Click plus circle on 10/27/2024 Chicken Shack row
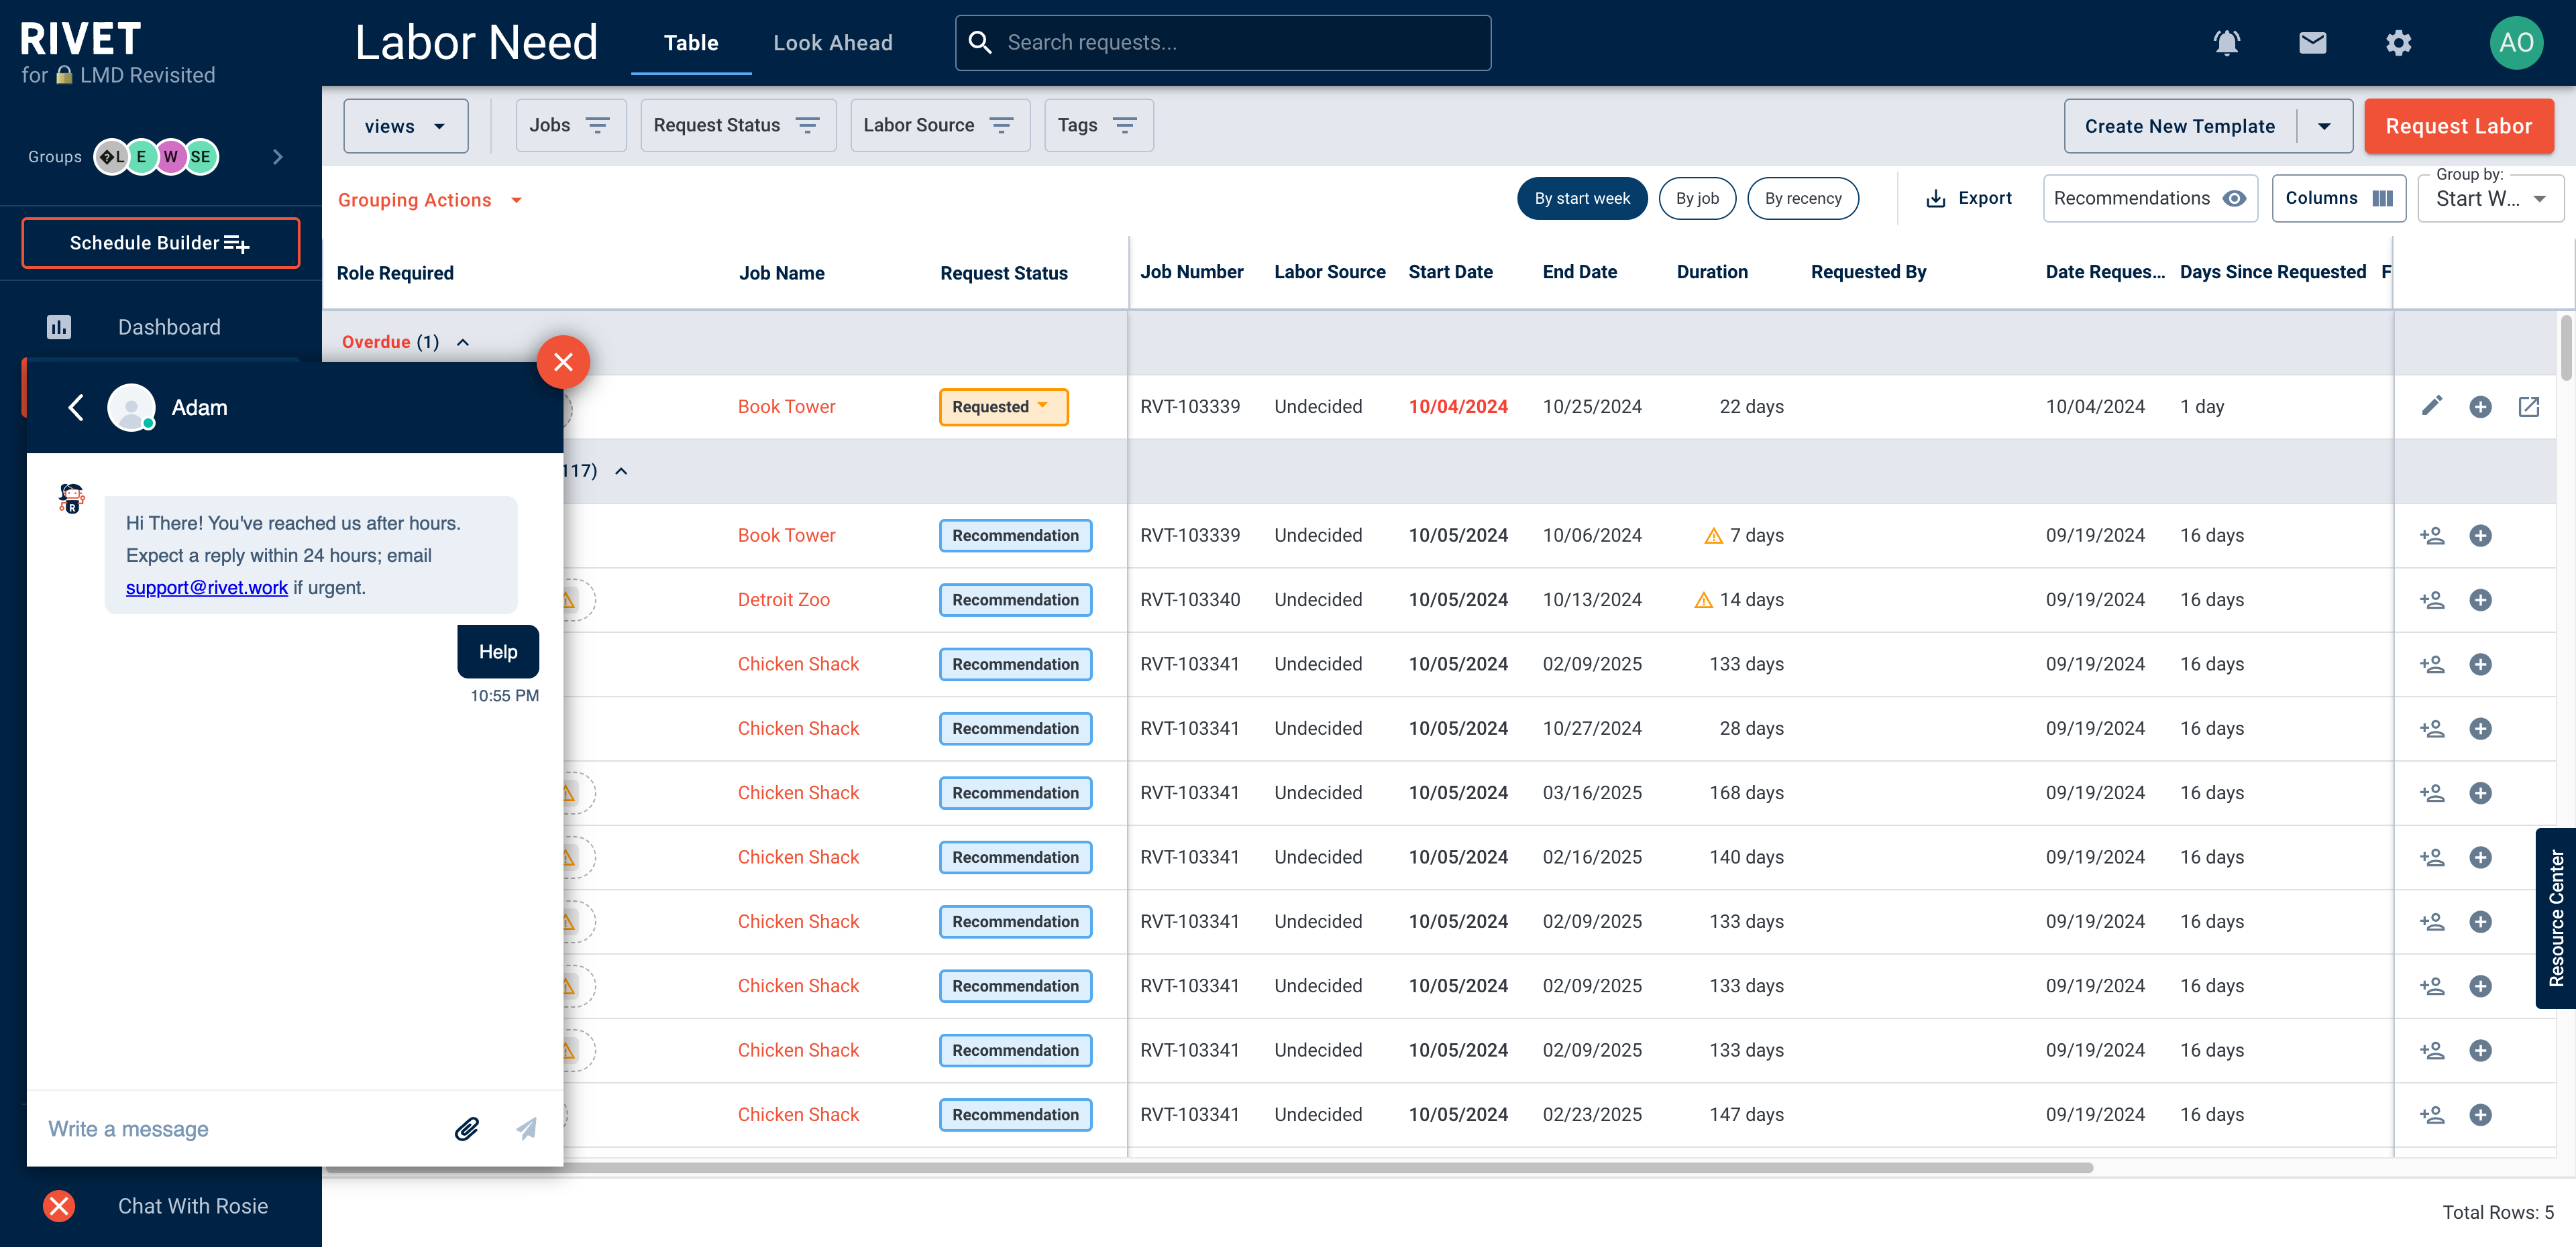The height and width of the screenshot is (1247, 2576). (x=2480, y=728)
